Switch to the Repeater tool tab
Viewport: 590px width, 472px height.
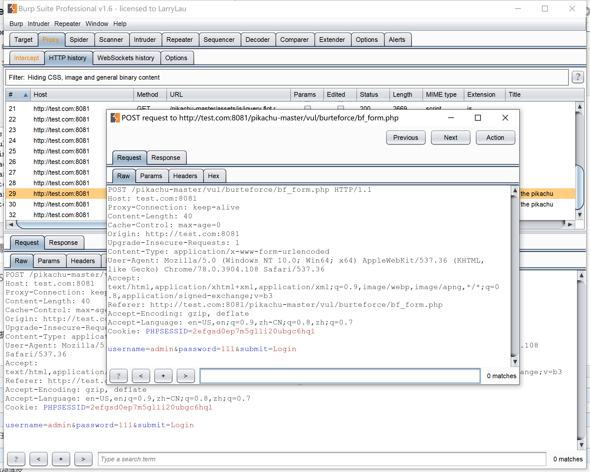[x=179, y=40]
